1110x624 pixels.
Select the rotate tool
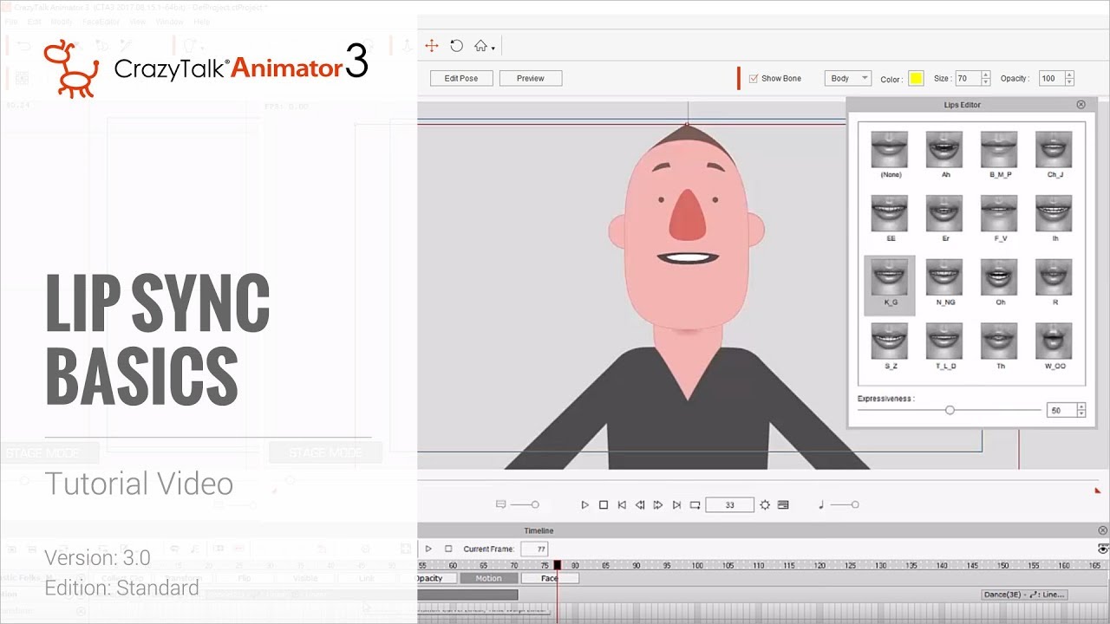coord(457,46)
